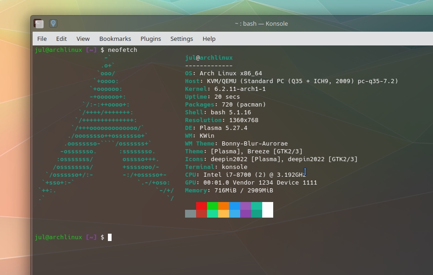Screen dimensions: 433x275
Task: Click the blue swatch in top row
Action: [235, 206]
